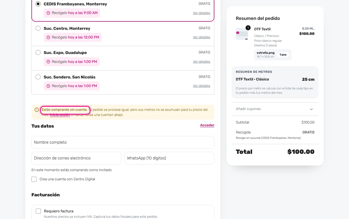Click clock icon beside 12:00 PM pickup
349x219 pixels.
48,37
